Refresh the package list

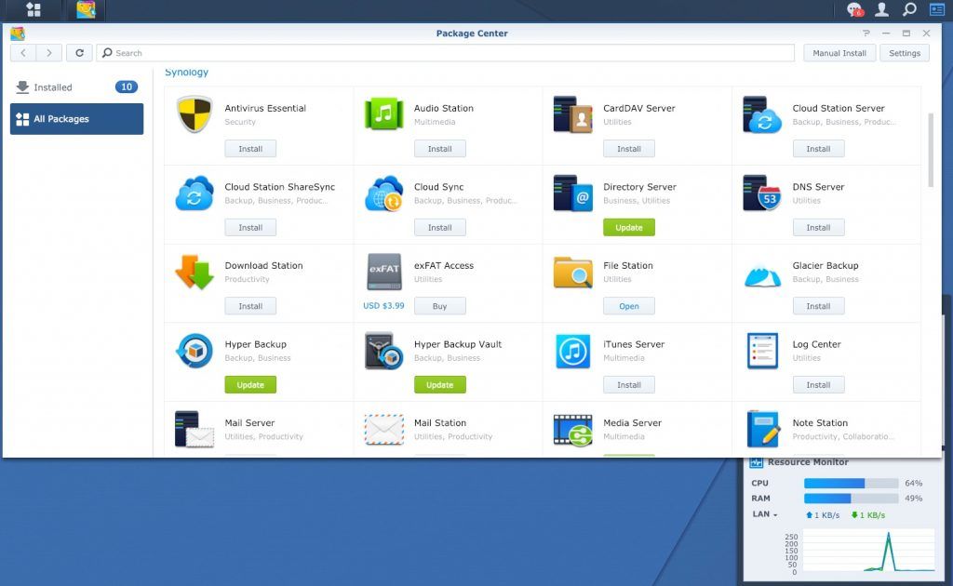[x=79, y=53]
